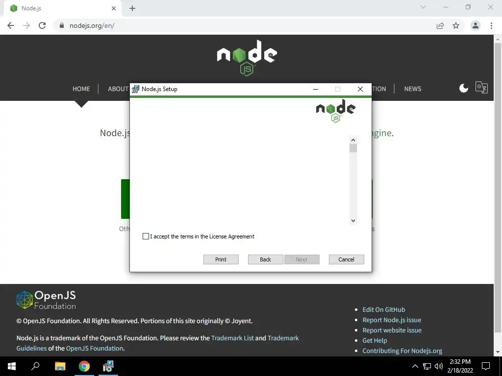This screenshot has width=502, height=376.
Task: Reload the nodejs.org page
Action: [42, 25]
